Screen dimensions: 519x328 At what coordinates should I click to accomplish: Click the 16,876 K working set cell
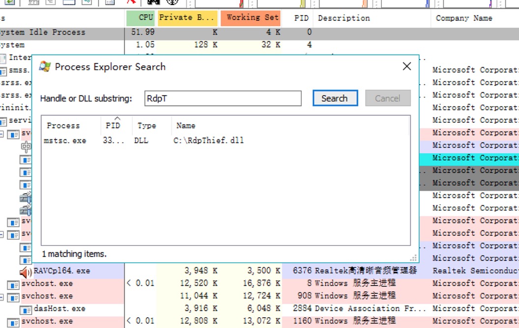pos(261,283)
